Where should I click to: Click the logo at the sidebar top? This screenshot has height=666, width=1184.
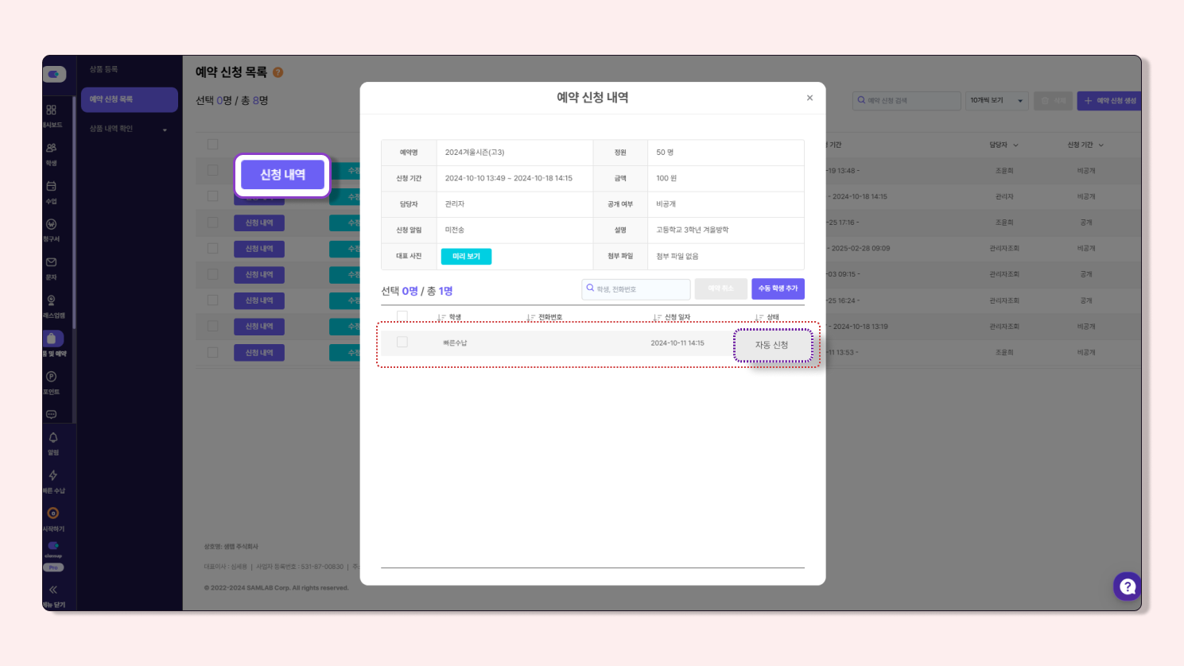pyautogui.click(x=54, y=74)
